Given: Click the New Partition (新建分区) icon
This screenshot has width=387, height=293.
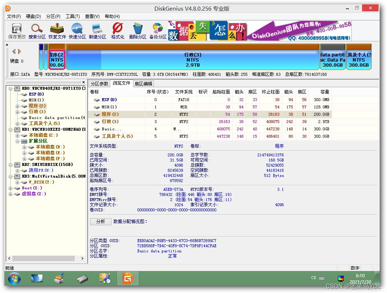Looking at the screenshot, I should point(97,31).
